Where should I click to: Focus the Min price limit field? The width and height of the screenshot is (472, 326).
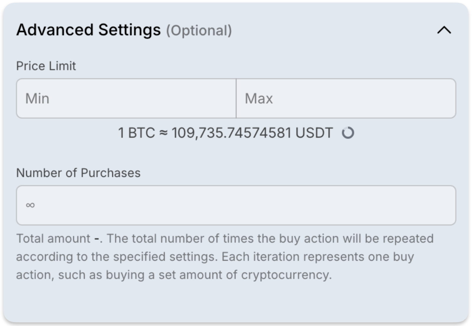click(x=126, y=98)
